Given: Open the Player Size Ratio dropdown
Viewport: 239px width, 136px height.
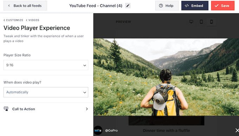Looking at the screenshot, I should (46, 65).
